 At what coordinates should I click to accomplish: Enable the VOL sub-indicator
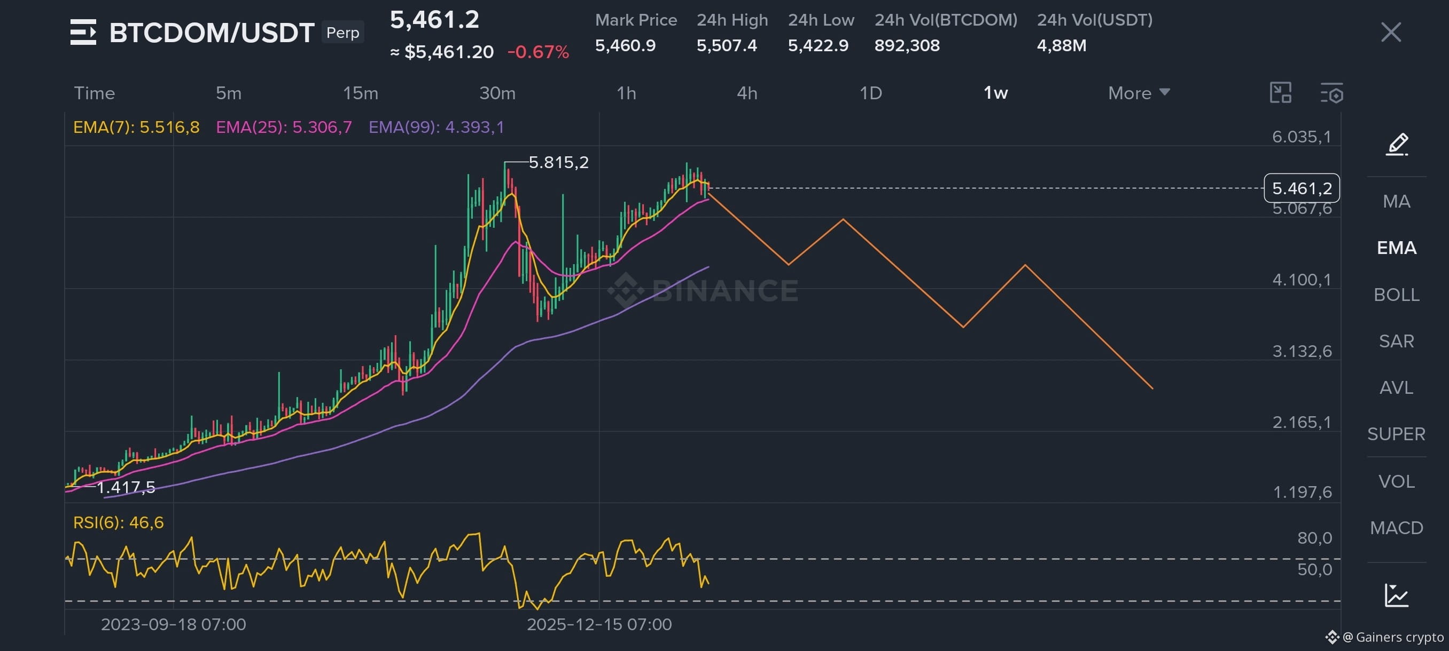(1397, 481)
